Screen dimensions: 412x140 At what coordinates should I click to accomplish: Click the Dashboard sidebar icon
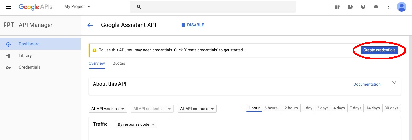pyautogui.click(x=8, y=44)
